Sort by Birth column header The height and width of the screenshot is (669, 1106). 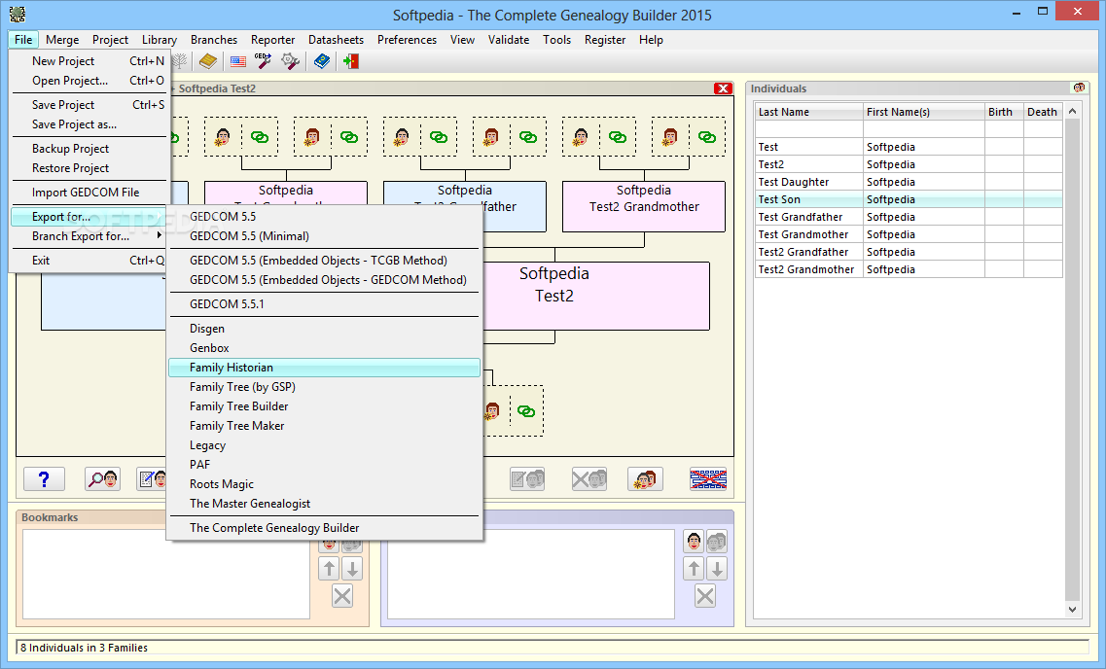1004,112
